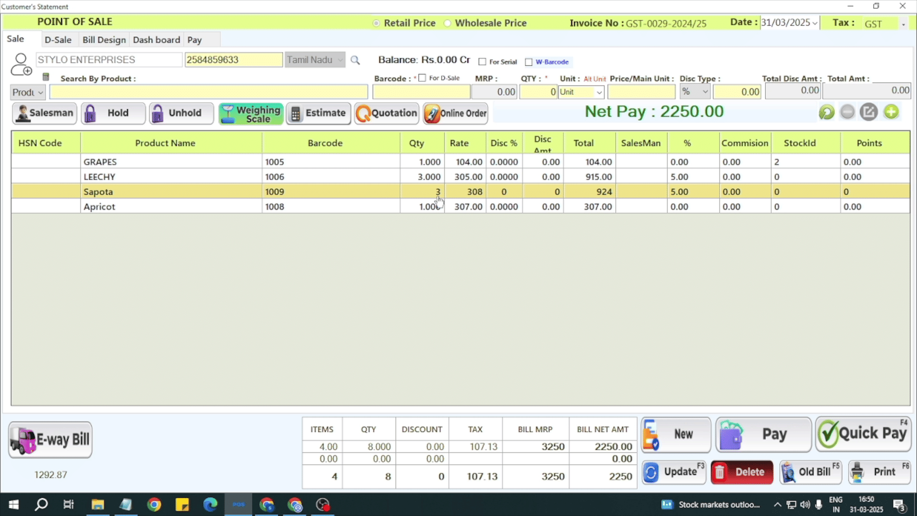Open the Disc Type percent dropdown
The width and height of the screenshot is (917, 516).
tap(705, 92)
